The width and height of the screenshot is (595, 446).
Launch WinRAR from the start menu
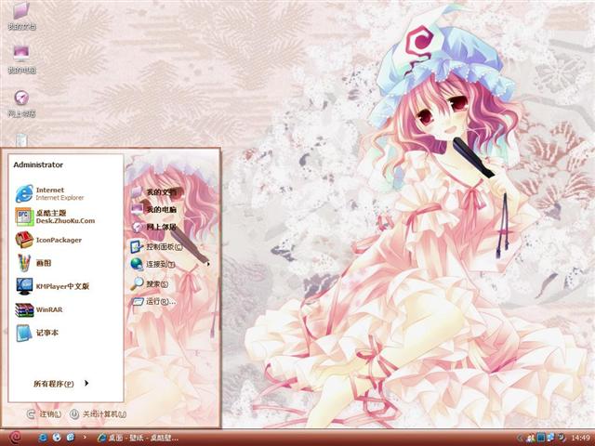click(x=39, y=309)
